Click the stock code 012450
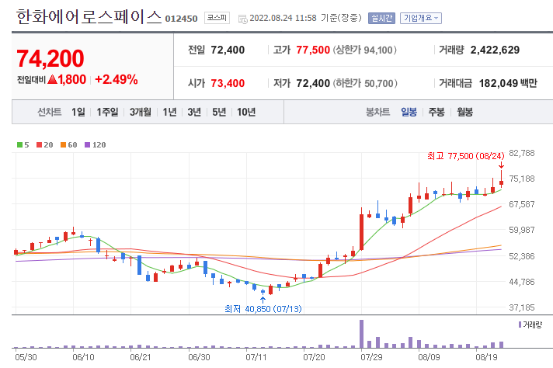 181,19
